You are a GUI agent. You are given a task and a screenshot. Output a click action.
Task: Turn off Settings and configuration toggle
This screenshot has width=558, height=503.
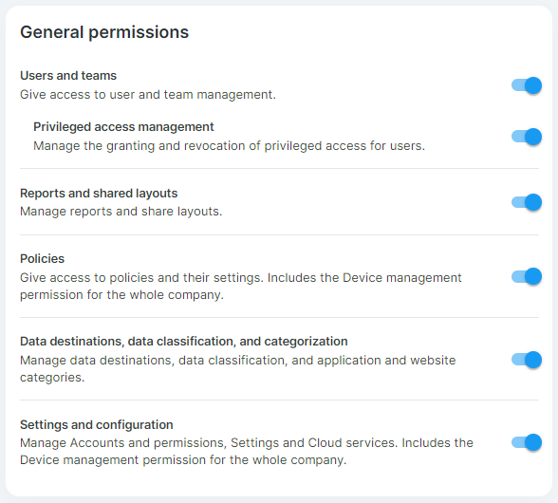[527, 442]
